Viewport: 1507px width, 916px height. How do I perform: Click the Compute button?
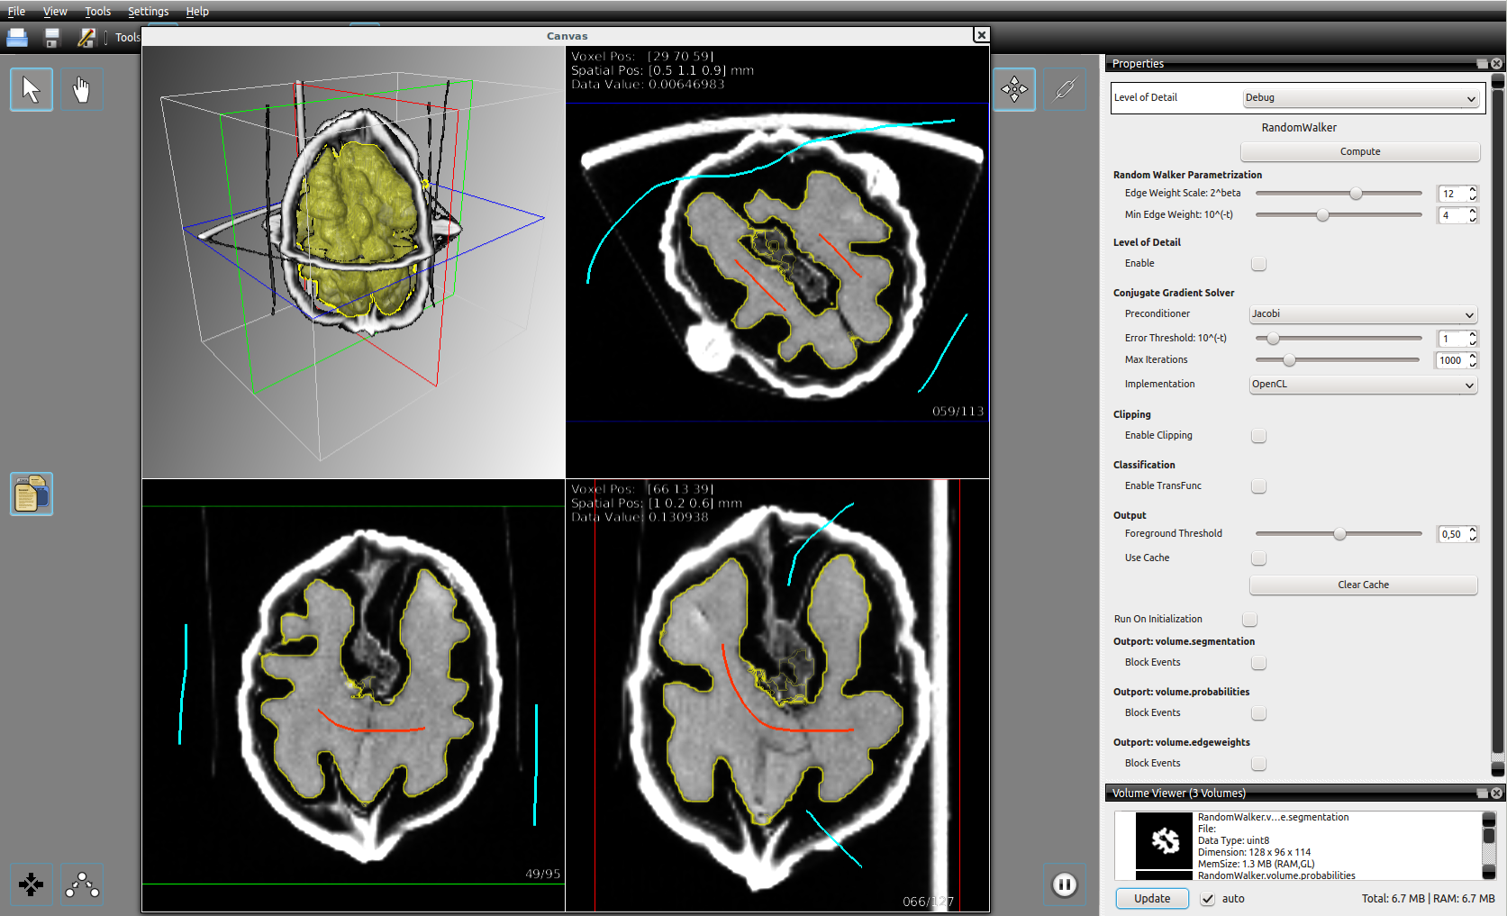(x=1359, y=151)
